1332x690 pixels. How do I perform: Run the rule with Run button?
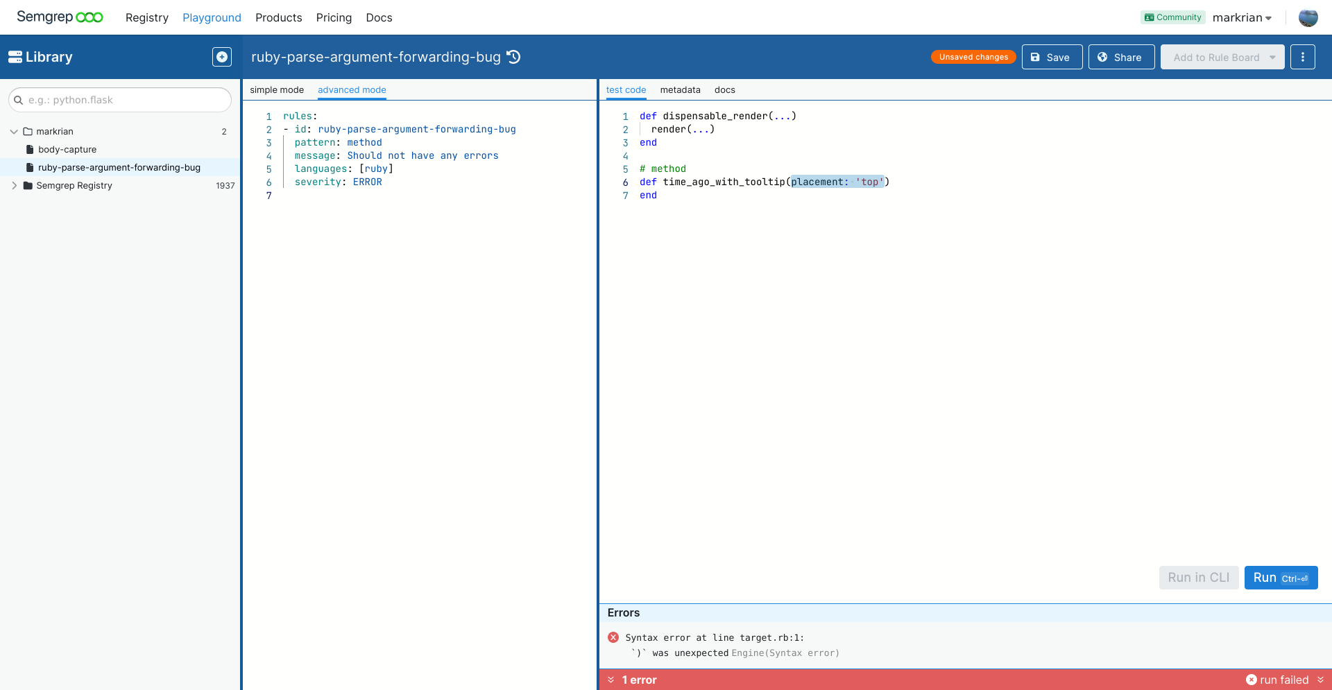tap(1281, 578)
